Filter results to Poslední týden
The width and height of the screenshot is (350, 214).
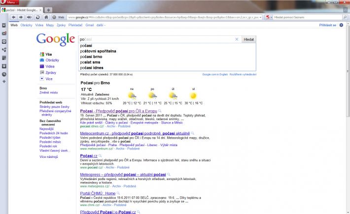(x=50, y=137)
